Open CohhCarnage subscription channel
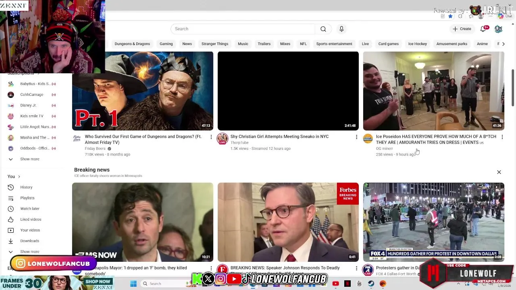Image resolution: width=516 pixels, height=290 pixels. (32, 95)
